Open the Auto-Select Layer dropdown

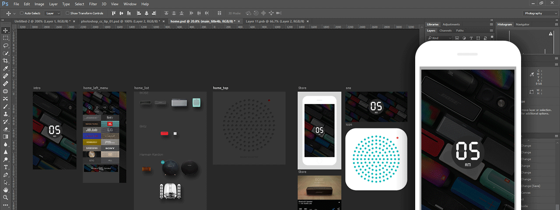pos(52,13)
